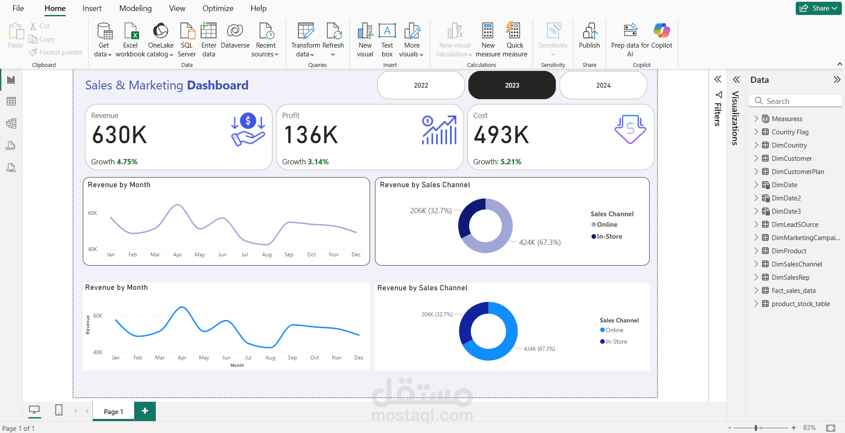Viewport: 845px width, 433px height.
Task: Select the 2024 year slicer button
Action: [x=603, y=85]
